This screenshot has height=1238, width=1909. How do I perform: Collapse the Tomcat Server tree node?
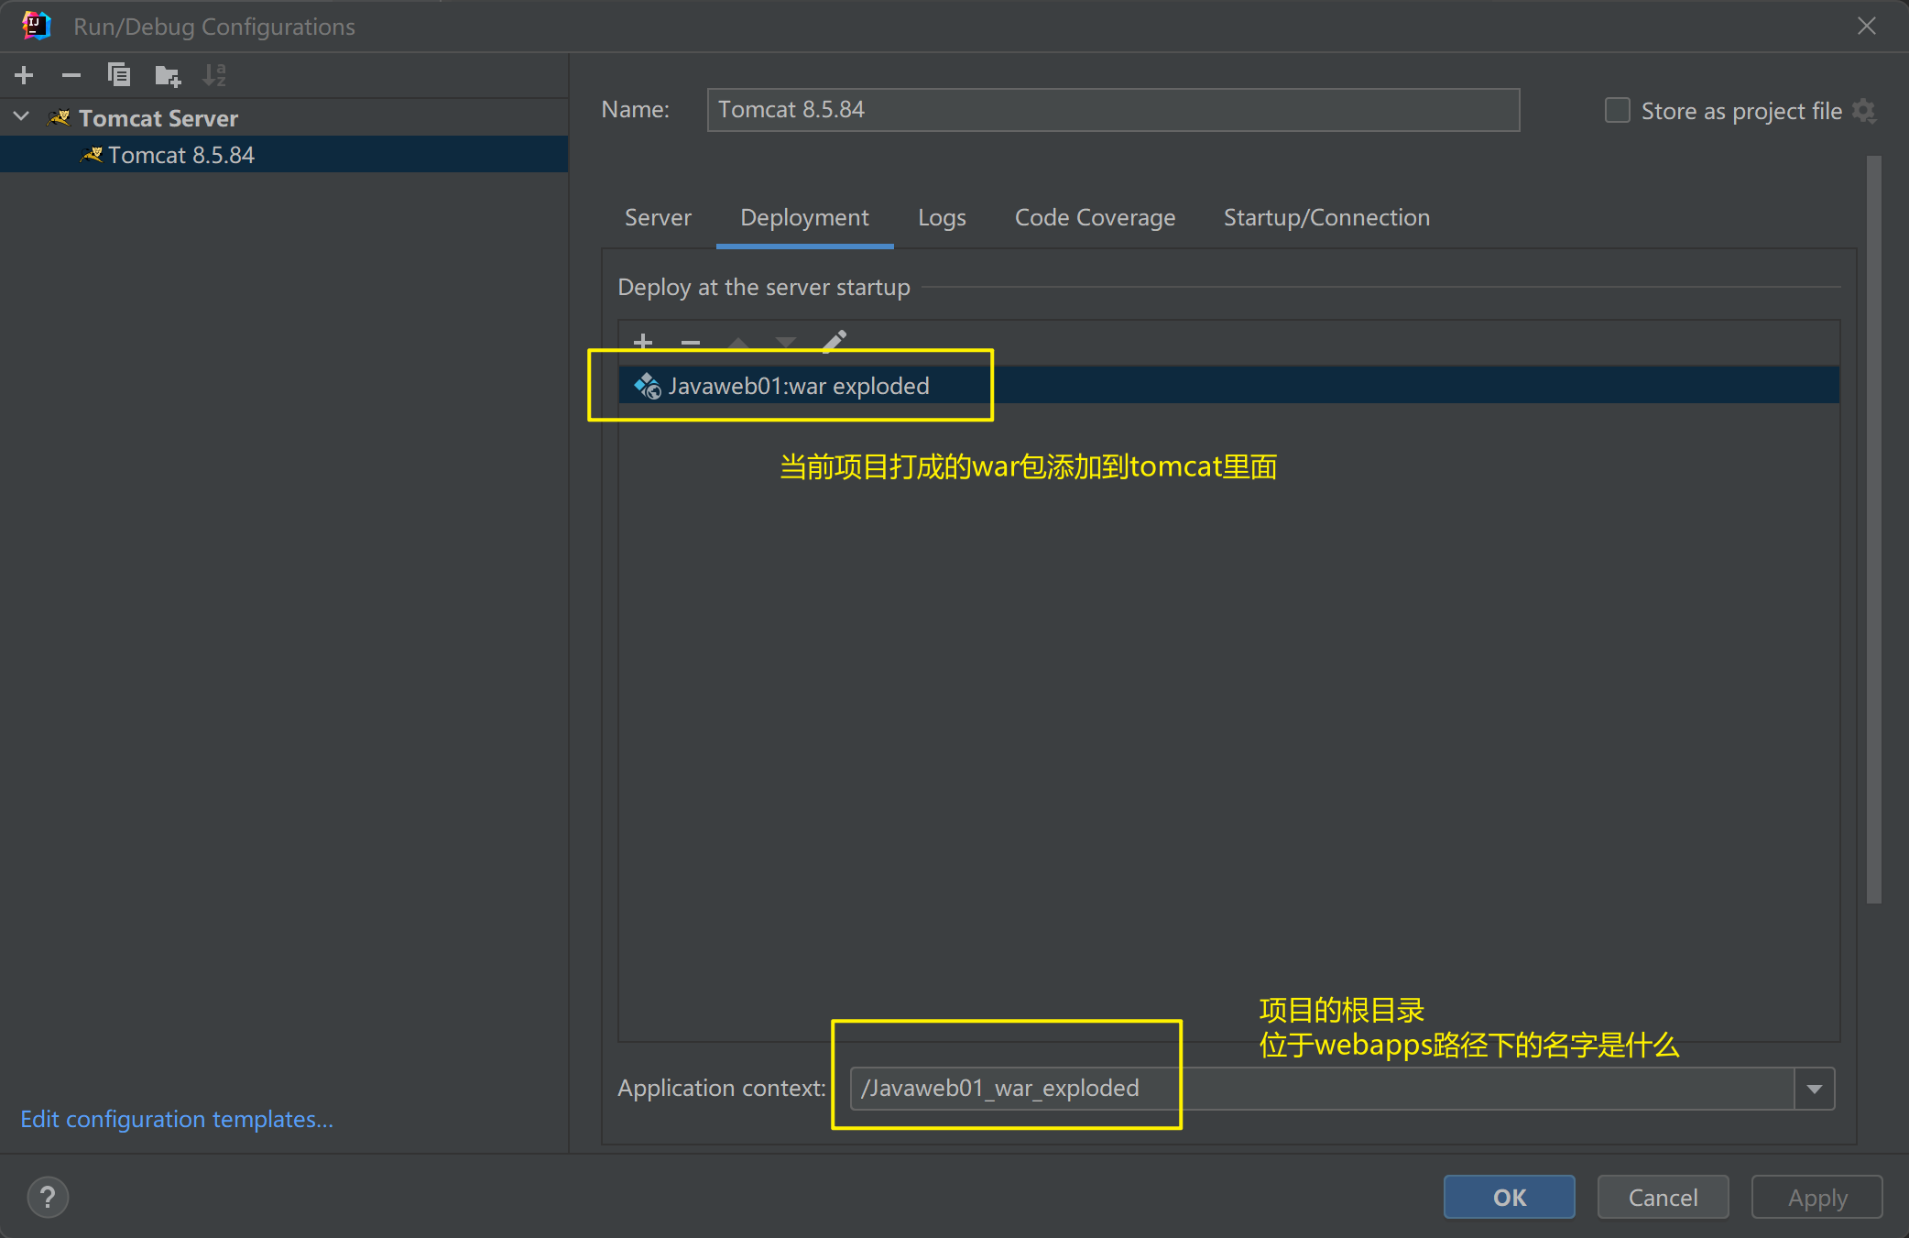[22, 117]
